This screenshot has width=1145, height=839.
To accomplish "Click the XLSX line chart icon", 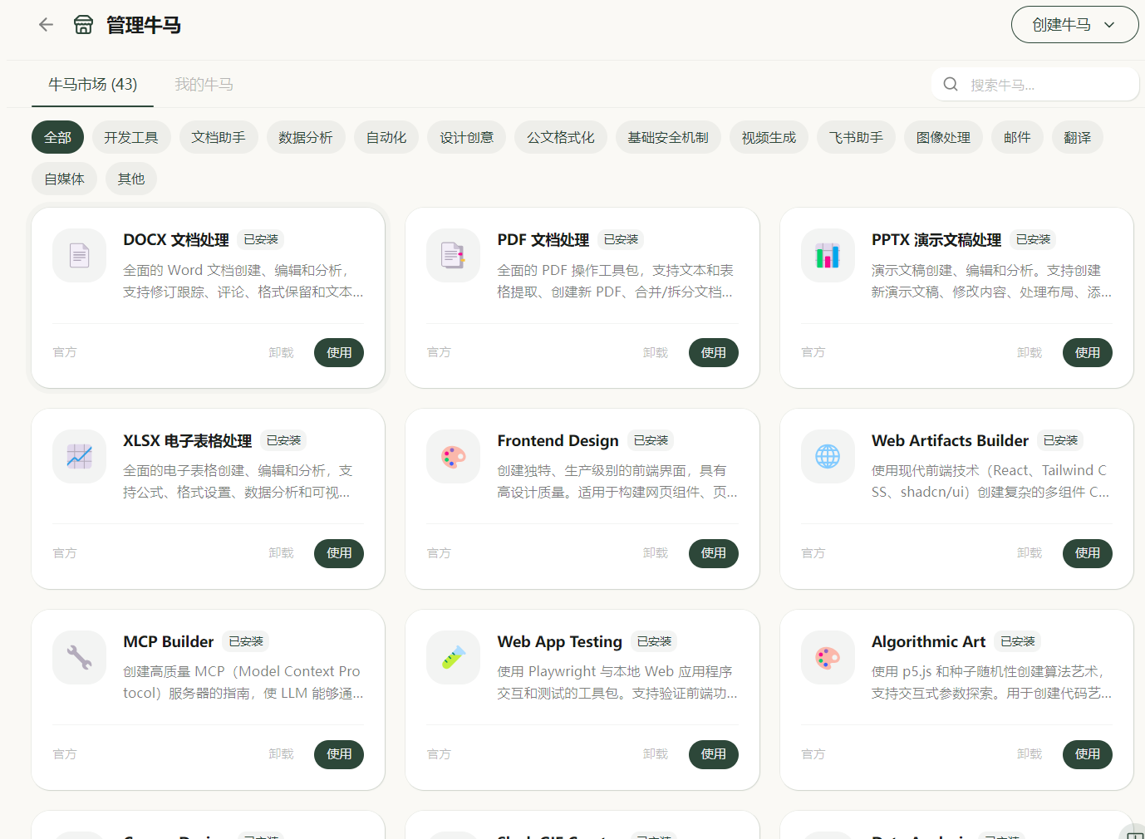I will click(80, 456).
